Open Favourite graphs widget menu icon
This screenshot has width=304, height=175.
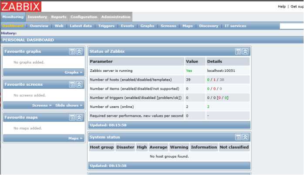click(72, 51)
